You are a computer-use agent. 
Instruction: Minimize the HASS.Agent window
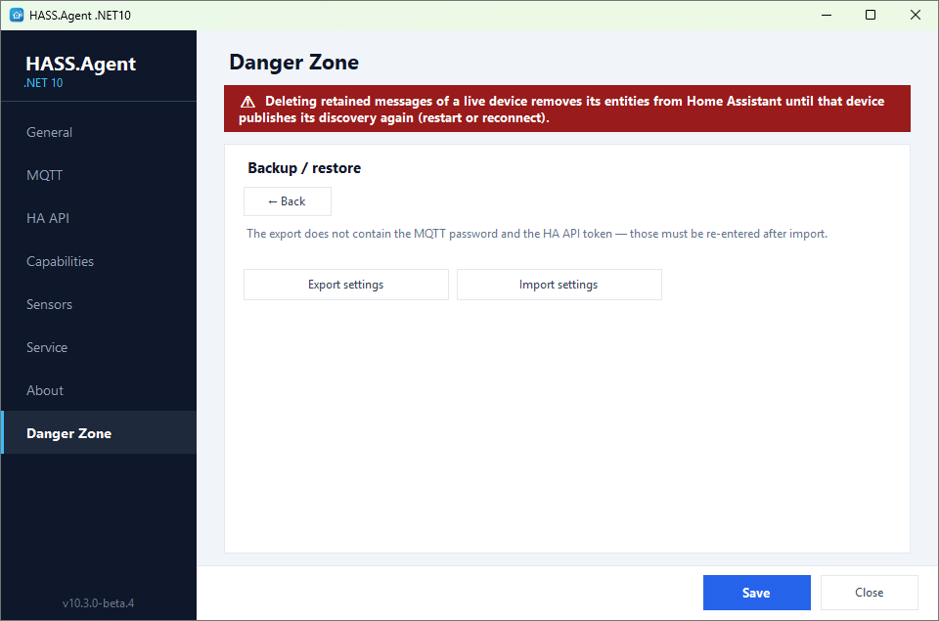point(827,15)
